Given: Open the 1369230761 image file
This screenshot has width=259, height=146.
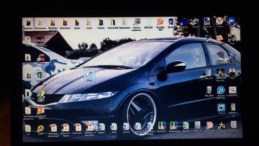Looking at the screenshot, I should click(233, 92).
